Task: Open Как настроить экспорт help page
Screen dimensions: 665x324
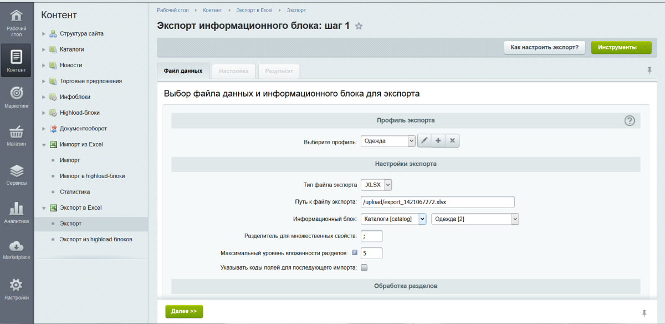Action: [x=543, y=47]
